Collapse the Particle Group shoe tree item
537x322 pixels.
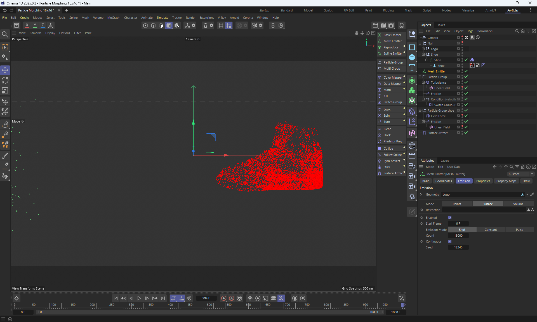click(x=420, y=111)
